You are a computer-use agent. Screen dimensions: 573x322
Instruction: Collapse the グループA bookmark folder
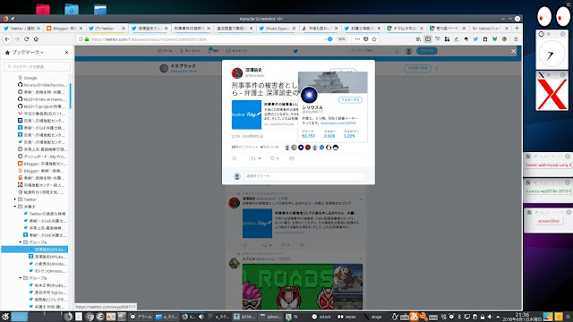21,242
